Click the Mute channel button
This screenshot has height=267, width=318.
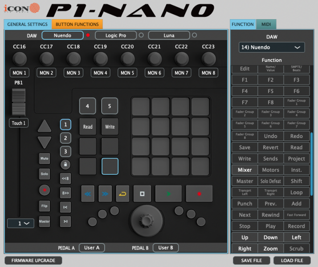pos(45,158)
